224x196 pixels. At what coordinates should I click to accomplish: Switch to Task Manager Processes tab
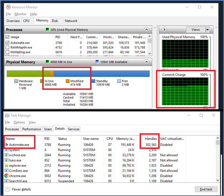click(x=12, y=129)
